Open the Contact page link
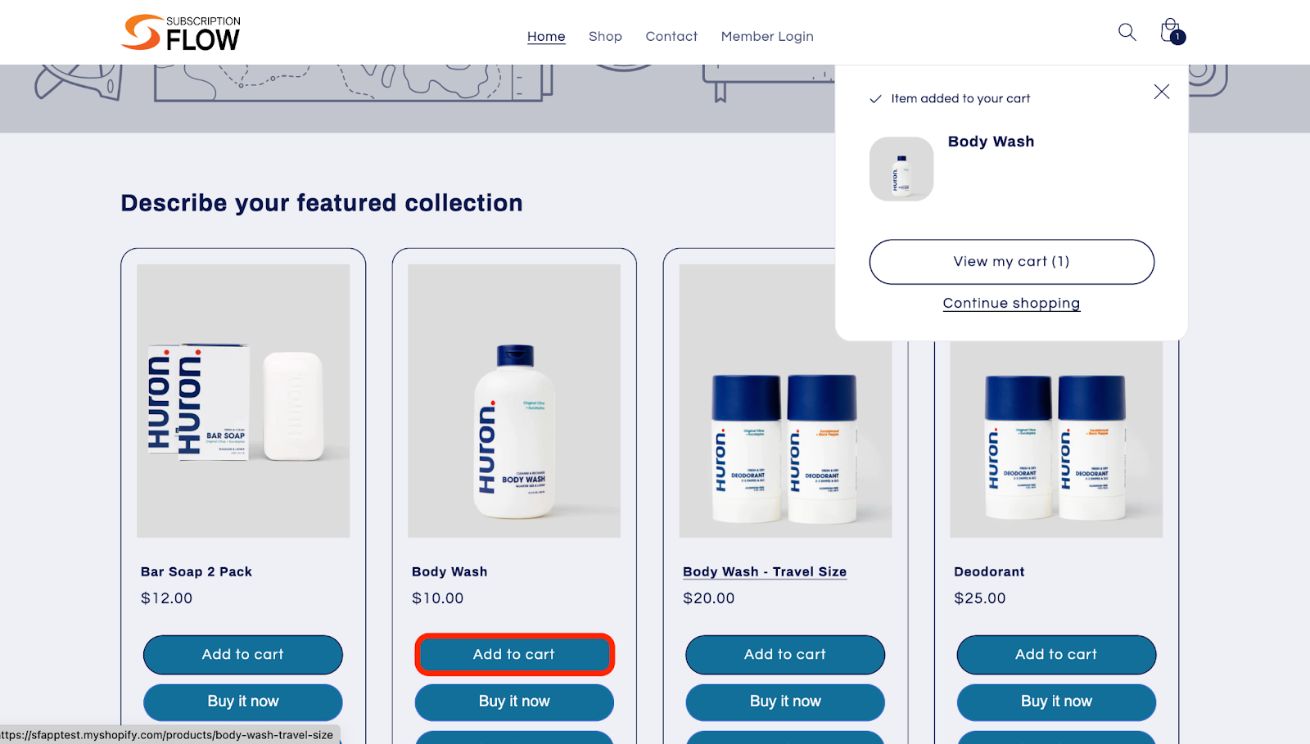The width and height of the screenshot is (1310, 744). (x=671, y=36)
